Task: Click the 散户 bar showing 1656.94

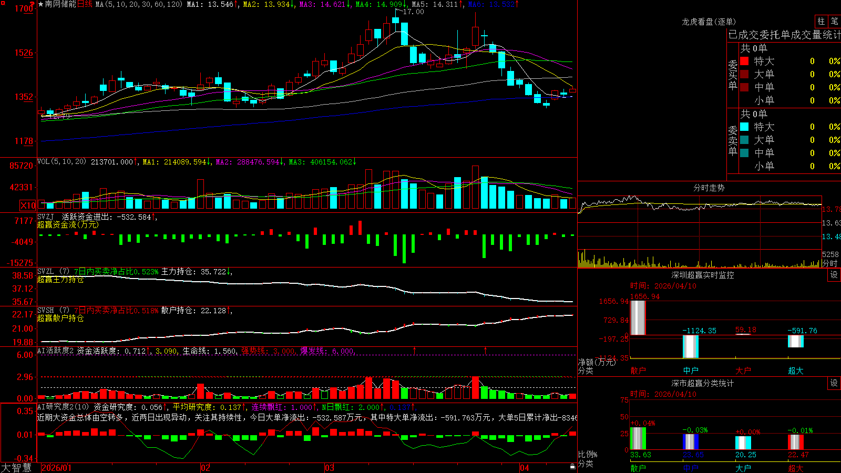Action: [x=638, y=317]
